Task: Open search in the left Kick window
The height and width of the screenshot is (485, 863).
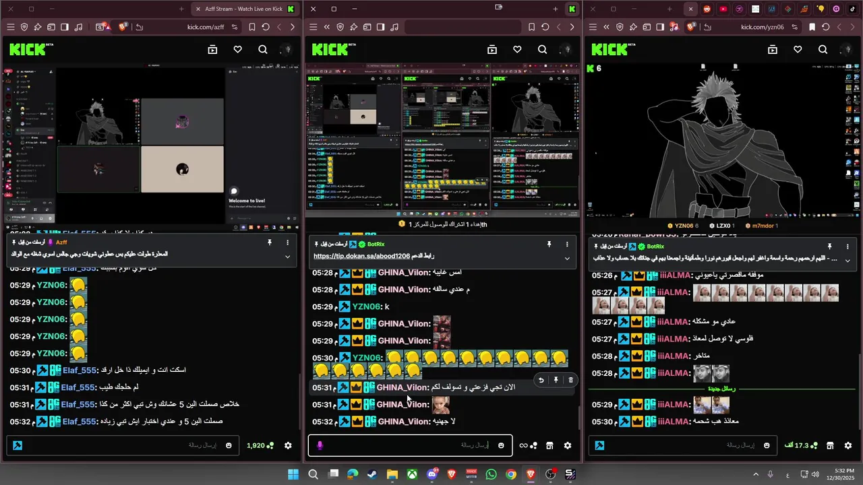Action: 263,49
